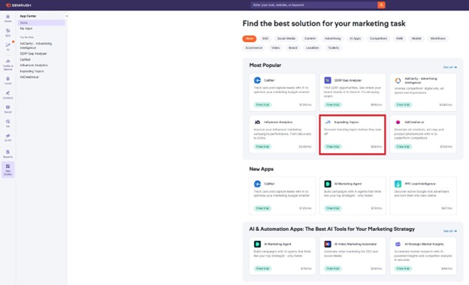Open Influencer Analytics in the sidebar
Image resolution: width=469 pixels, height=285 pixels.
coord(34,65)
